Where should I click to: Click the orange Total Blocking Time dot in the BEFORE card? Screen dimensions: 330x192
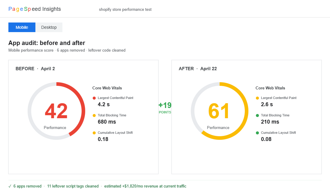click(94, 115)
